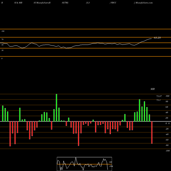Click the RSI axis label 50

2,45
